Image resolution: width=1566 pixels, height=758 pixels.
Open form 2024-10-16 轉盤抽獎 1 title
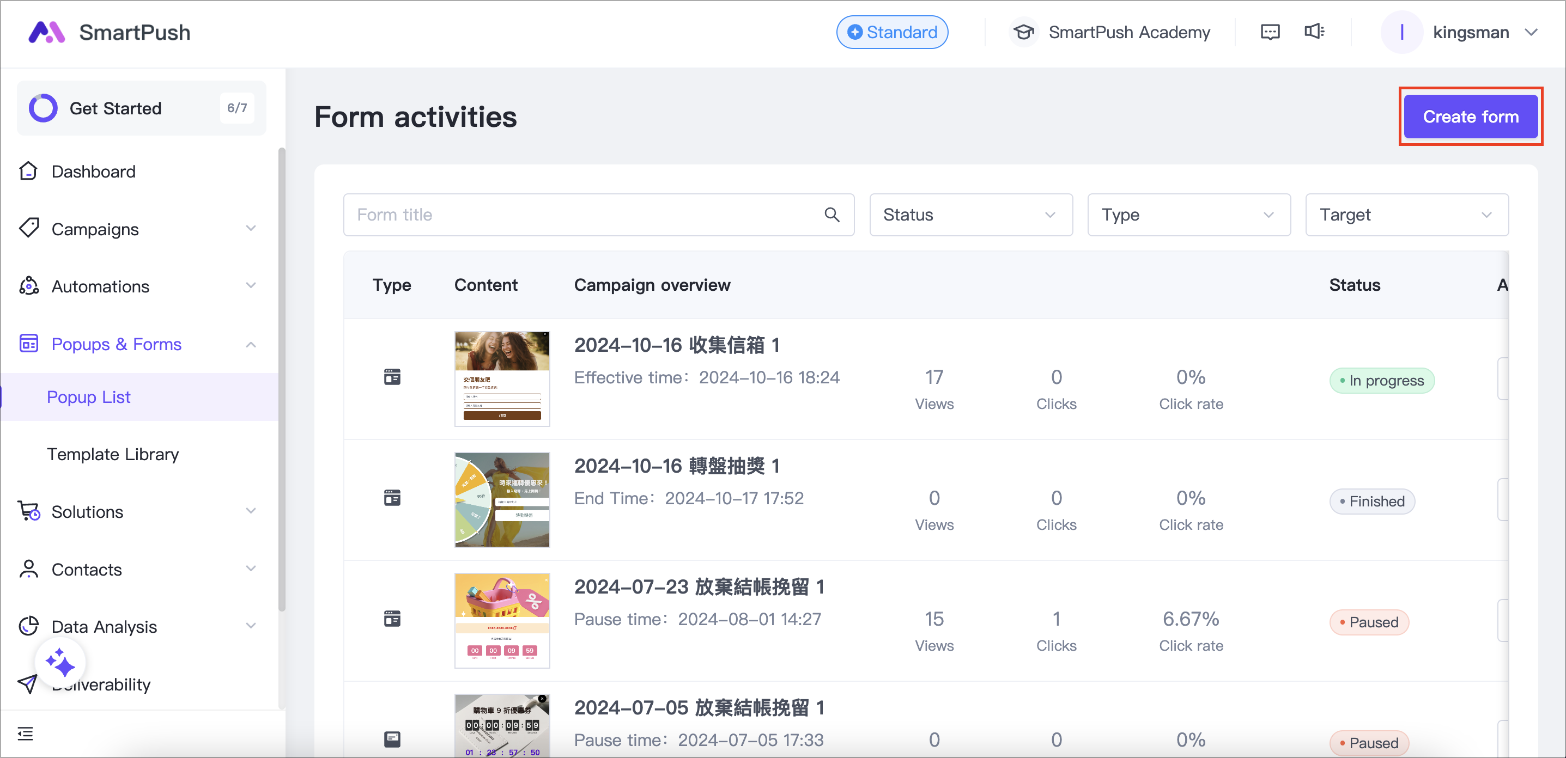[677, 466]
